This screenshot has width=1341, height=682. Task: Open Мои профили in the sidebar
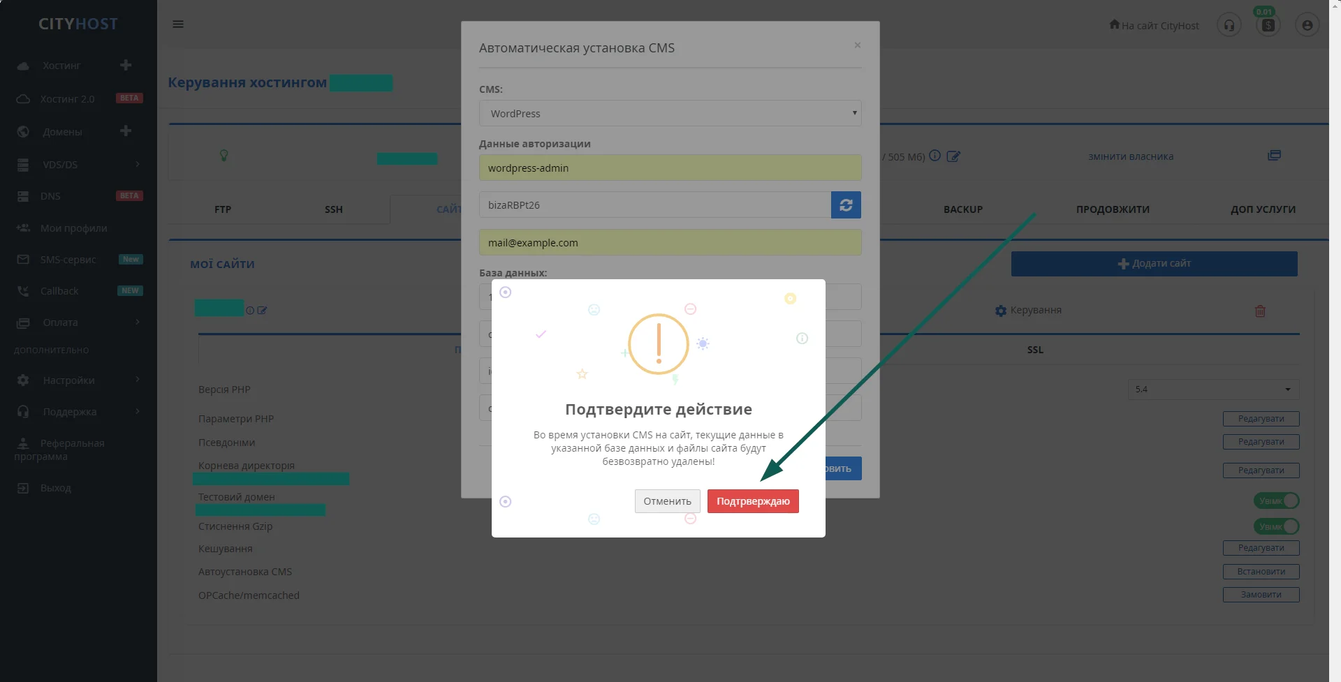click(73, 228)
